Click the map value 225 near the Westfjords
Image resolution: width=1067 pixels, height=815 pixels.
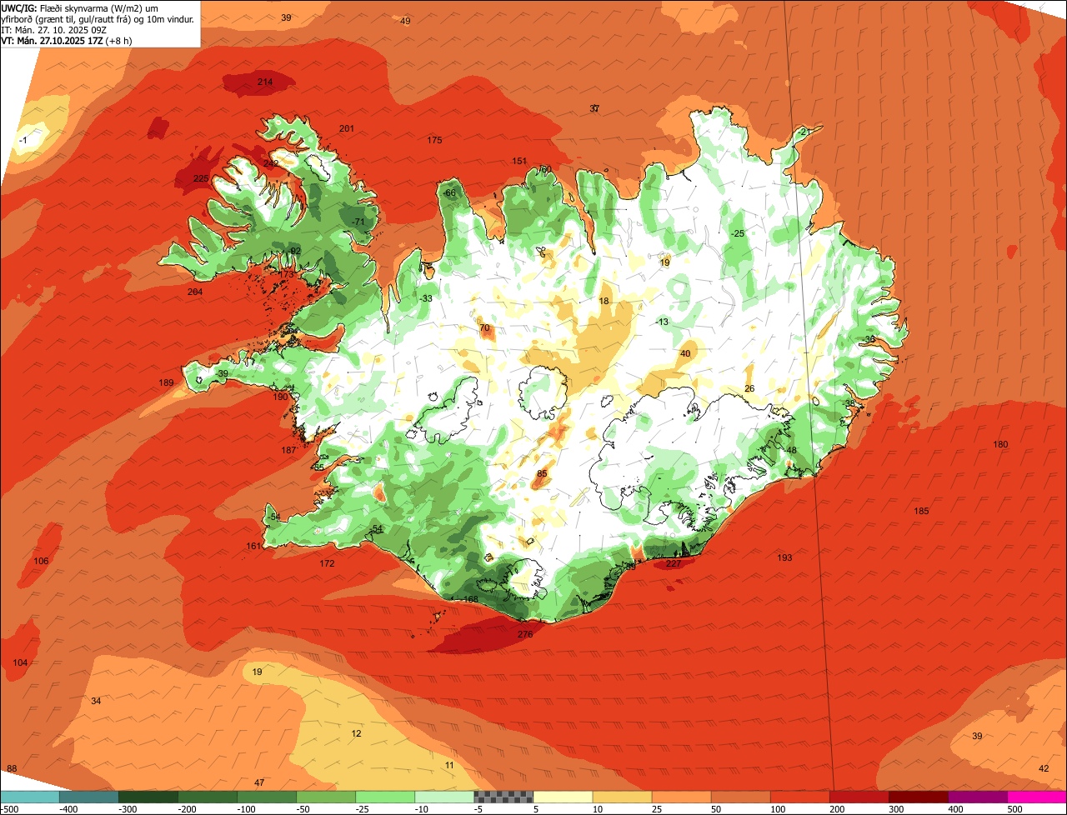click(x=201, y=179)
